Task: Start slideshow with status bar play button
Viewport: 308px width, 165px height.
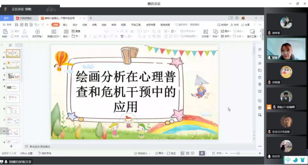Action: (202, 153)
